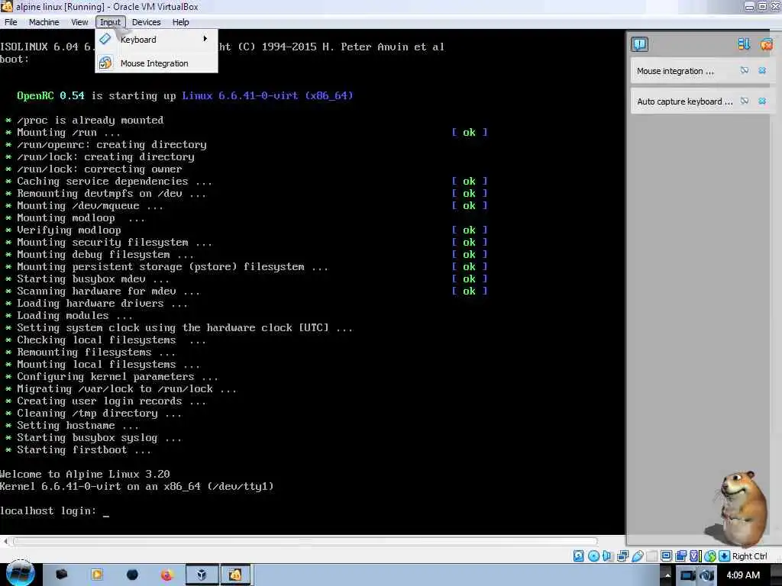
Task: Click the shared folders indicator
Action: pos(652,556)
